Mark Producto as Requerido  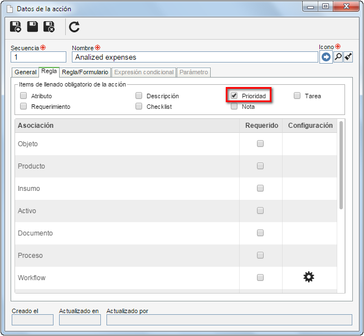pos(260,166)
